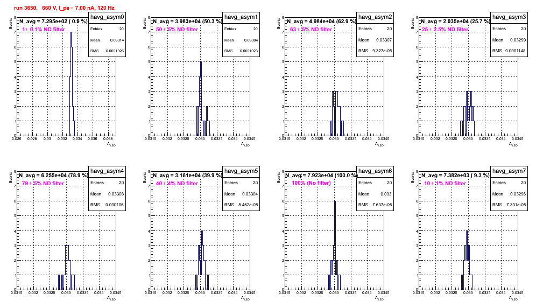Click Mean value 0.03314 in havg_asym0

(117, 40)
